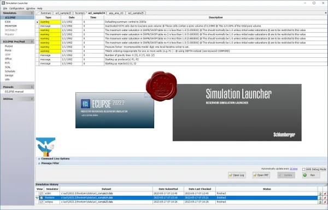Launch Office from the Pre/Post list
Viewport: 328px width, 210px height.
tap(8, 59)
